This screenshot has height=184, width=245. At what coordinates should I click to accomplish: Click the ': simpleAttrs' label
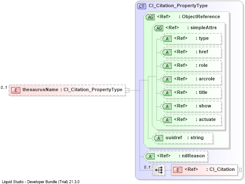(202, 27)
